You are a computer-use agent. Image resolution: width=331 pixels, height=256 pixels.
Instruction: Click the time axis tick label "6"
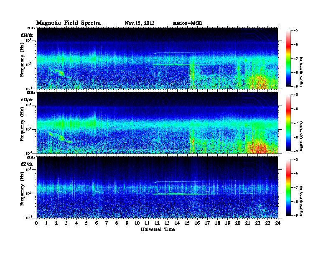pyautogui.click(x=97, y=223)
